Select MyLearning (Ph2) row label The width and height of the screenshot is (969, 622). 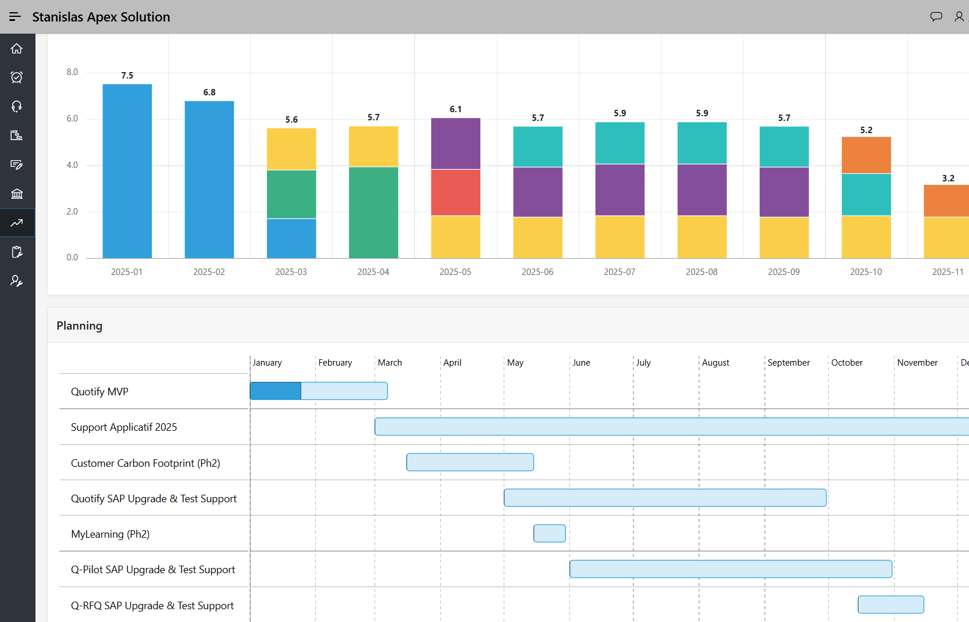110,534
